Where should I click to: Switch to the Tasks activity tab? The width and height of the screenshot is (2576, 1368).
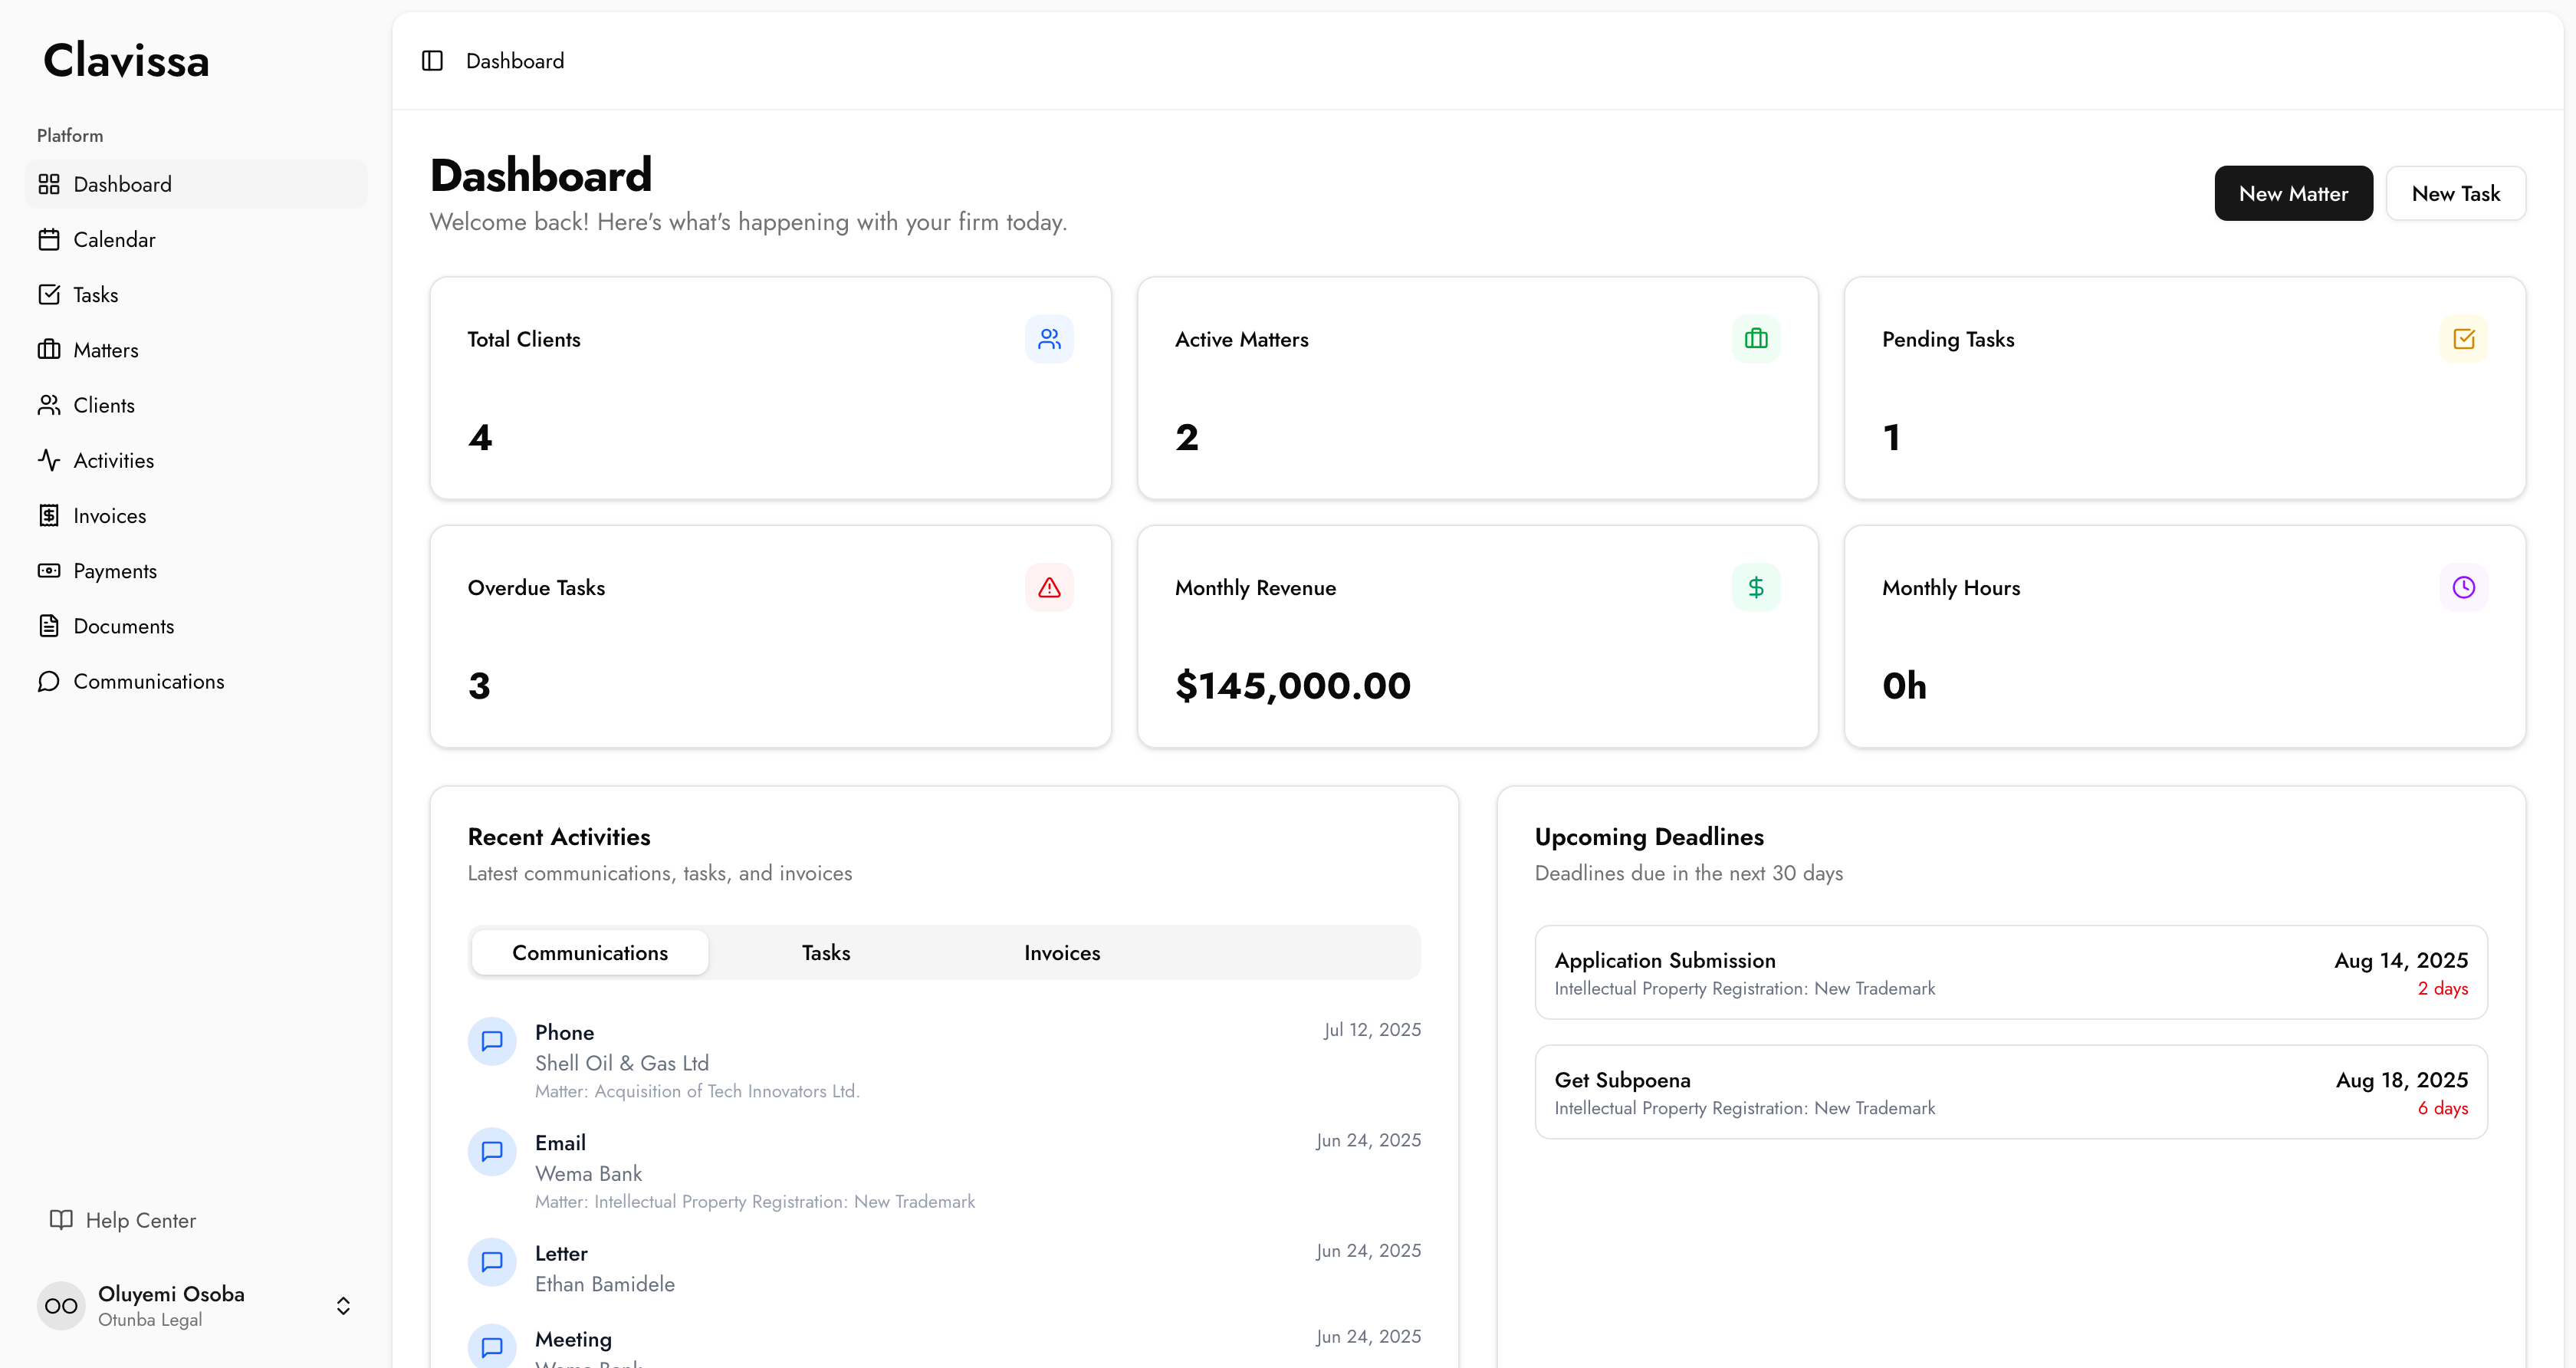coord(826,953)
